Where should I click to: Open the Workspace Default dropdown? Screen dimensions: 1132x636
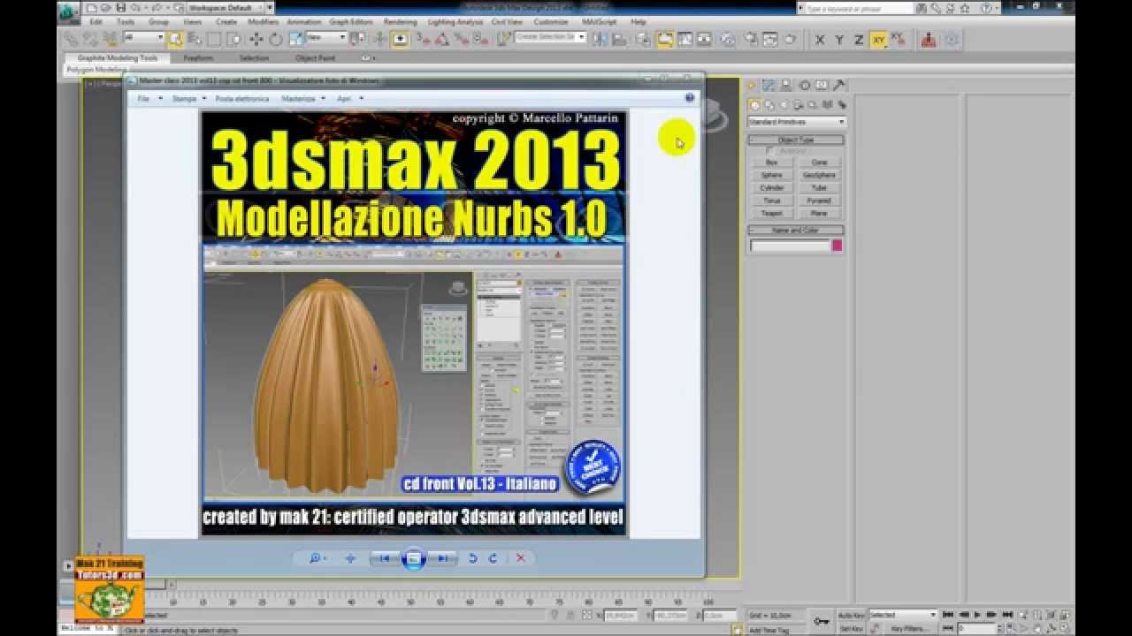(226, 8)
